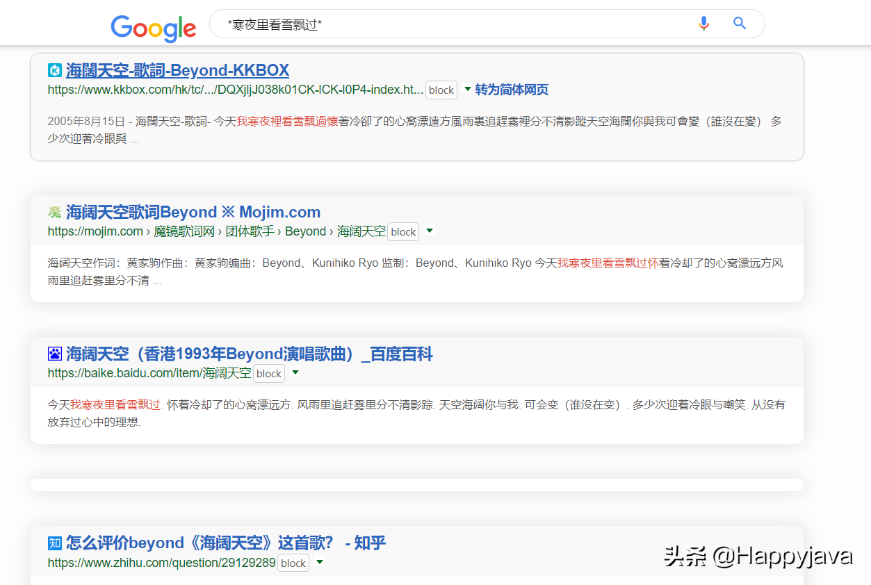
Task: Click 转为简体网页 link
Action: coord(512,90)
